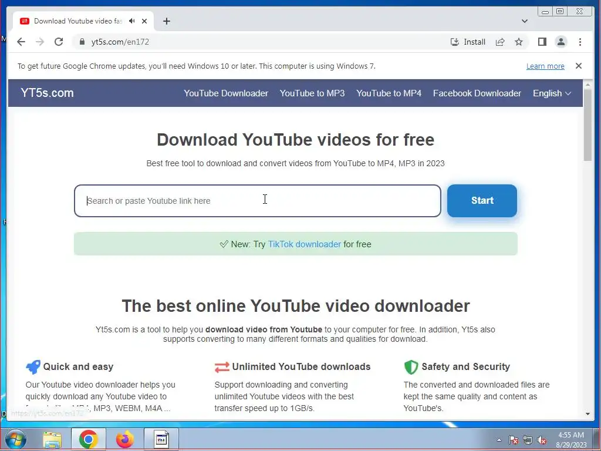Click Quick and easy heading text
The image size is (601, 451).
pos(78,366)
